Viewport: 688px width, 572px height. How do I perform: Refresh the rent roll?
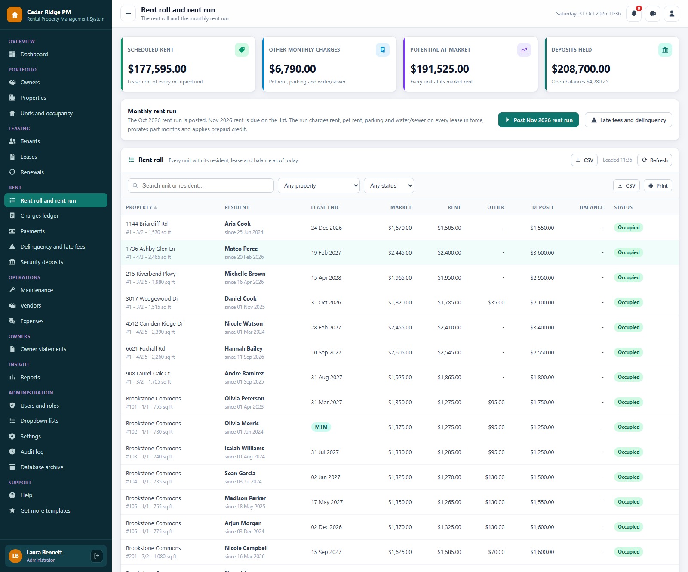(654, 160)
